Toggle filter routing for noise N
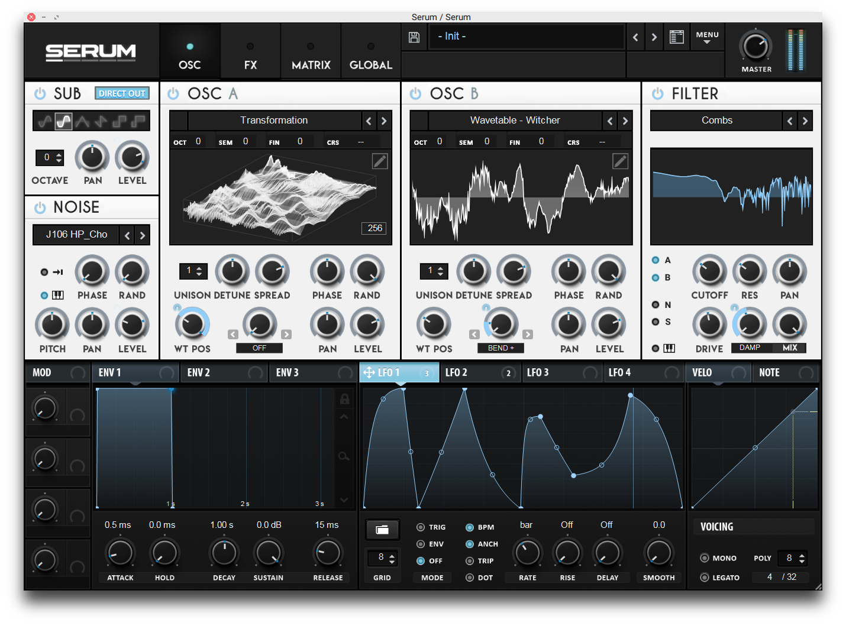Viewport: 846px width, 626px height. pyautogui.click(x=656, y=304)
